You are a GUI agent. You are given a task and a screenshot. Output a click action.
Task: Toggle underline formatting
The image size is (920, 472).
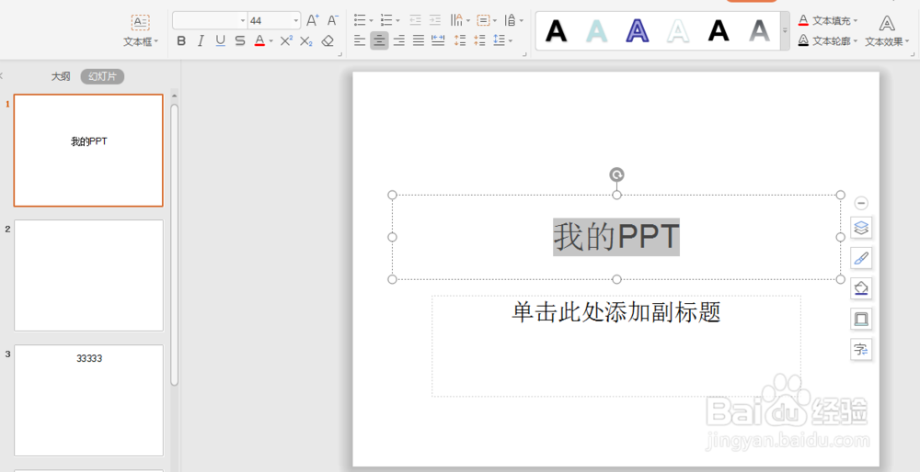pyautogui.click(x=220, y=41)
